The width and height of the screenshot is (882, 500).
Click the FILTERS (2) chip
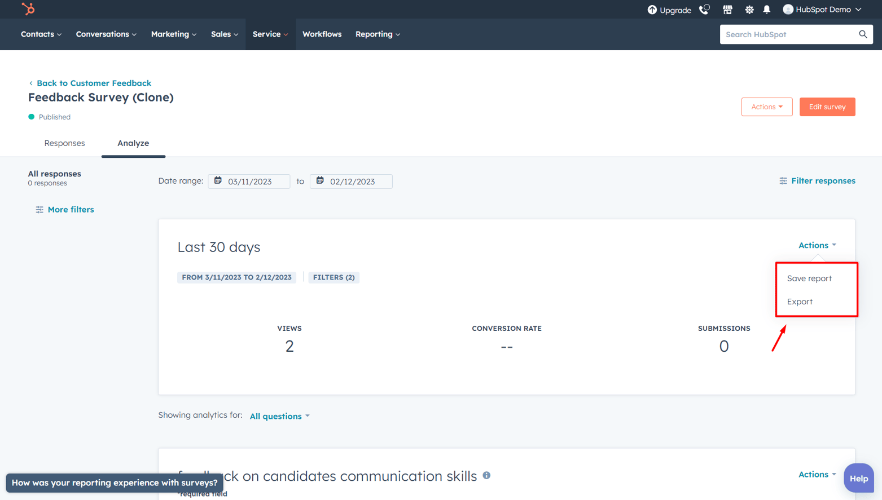(x=334, y=277)
